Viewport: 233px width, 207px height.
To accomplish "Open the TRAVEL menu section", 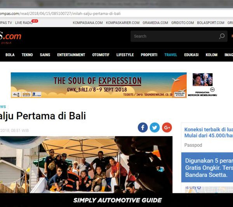I will tap(171, 55).
